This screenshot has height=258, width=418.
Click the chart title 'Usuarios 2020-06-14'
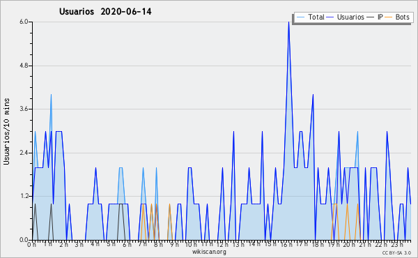pyautogui.click(x=105, y=11)
